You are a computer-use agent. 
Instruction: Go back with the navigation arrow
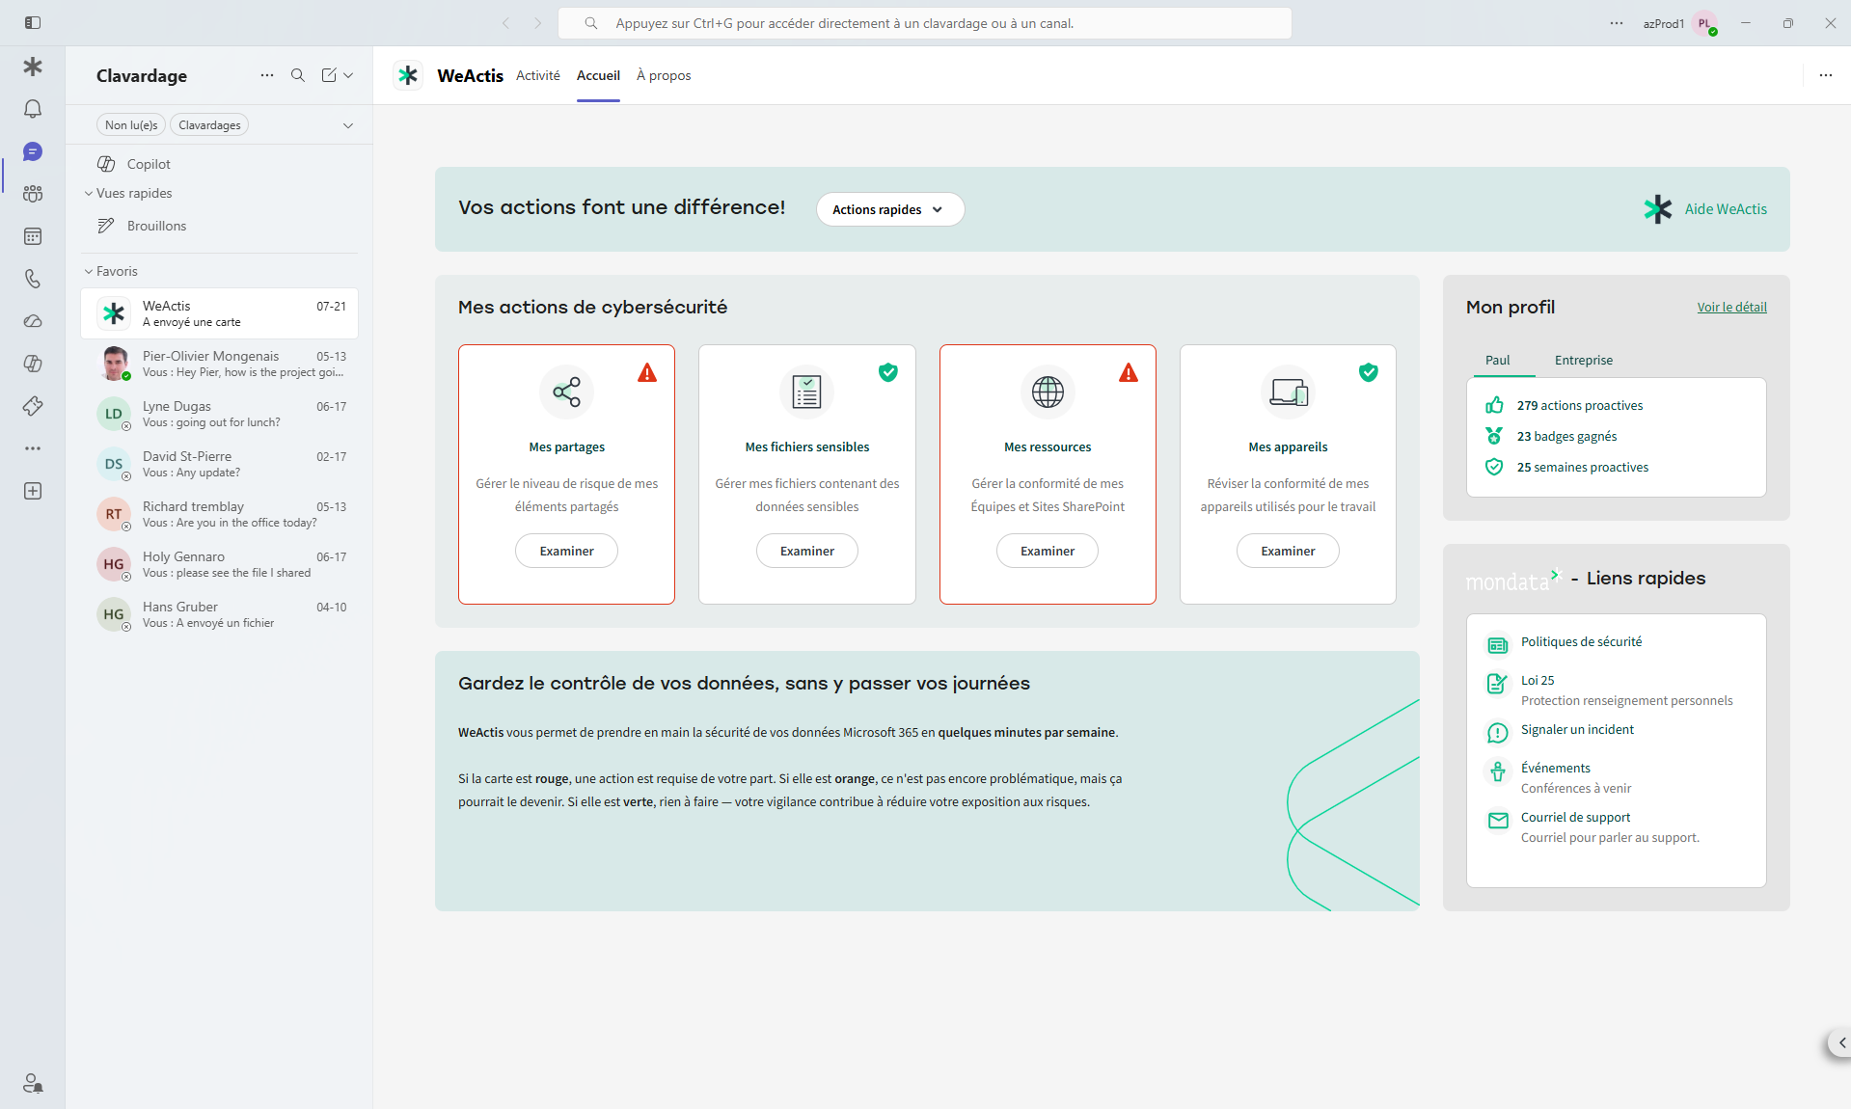coord(505,23)
